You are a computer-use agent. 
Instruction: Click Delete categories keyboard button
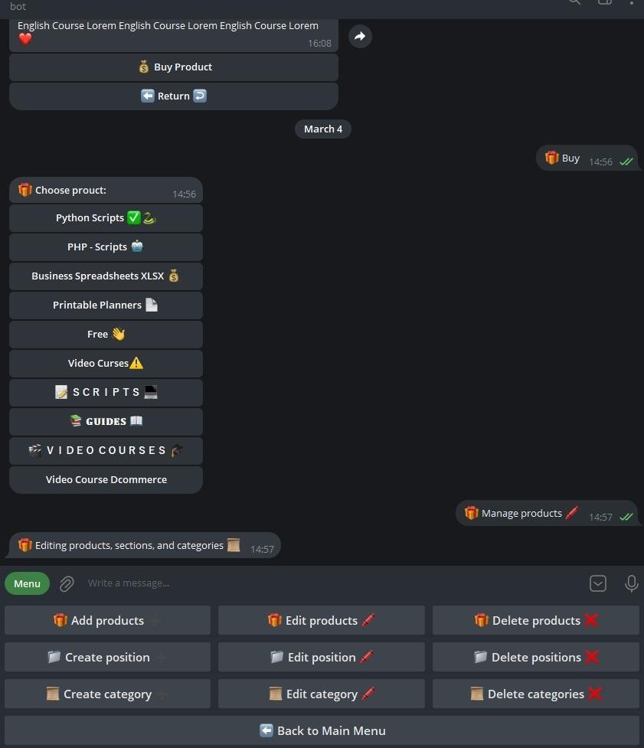(536, 694)
